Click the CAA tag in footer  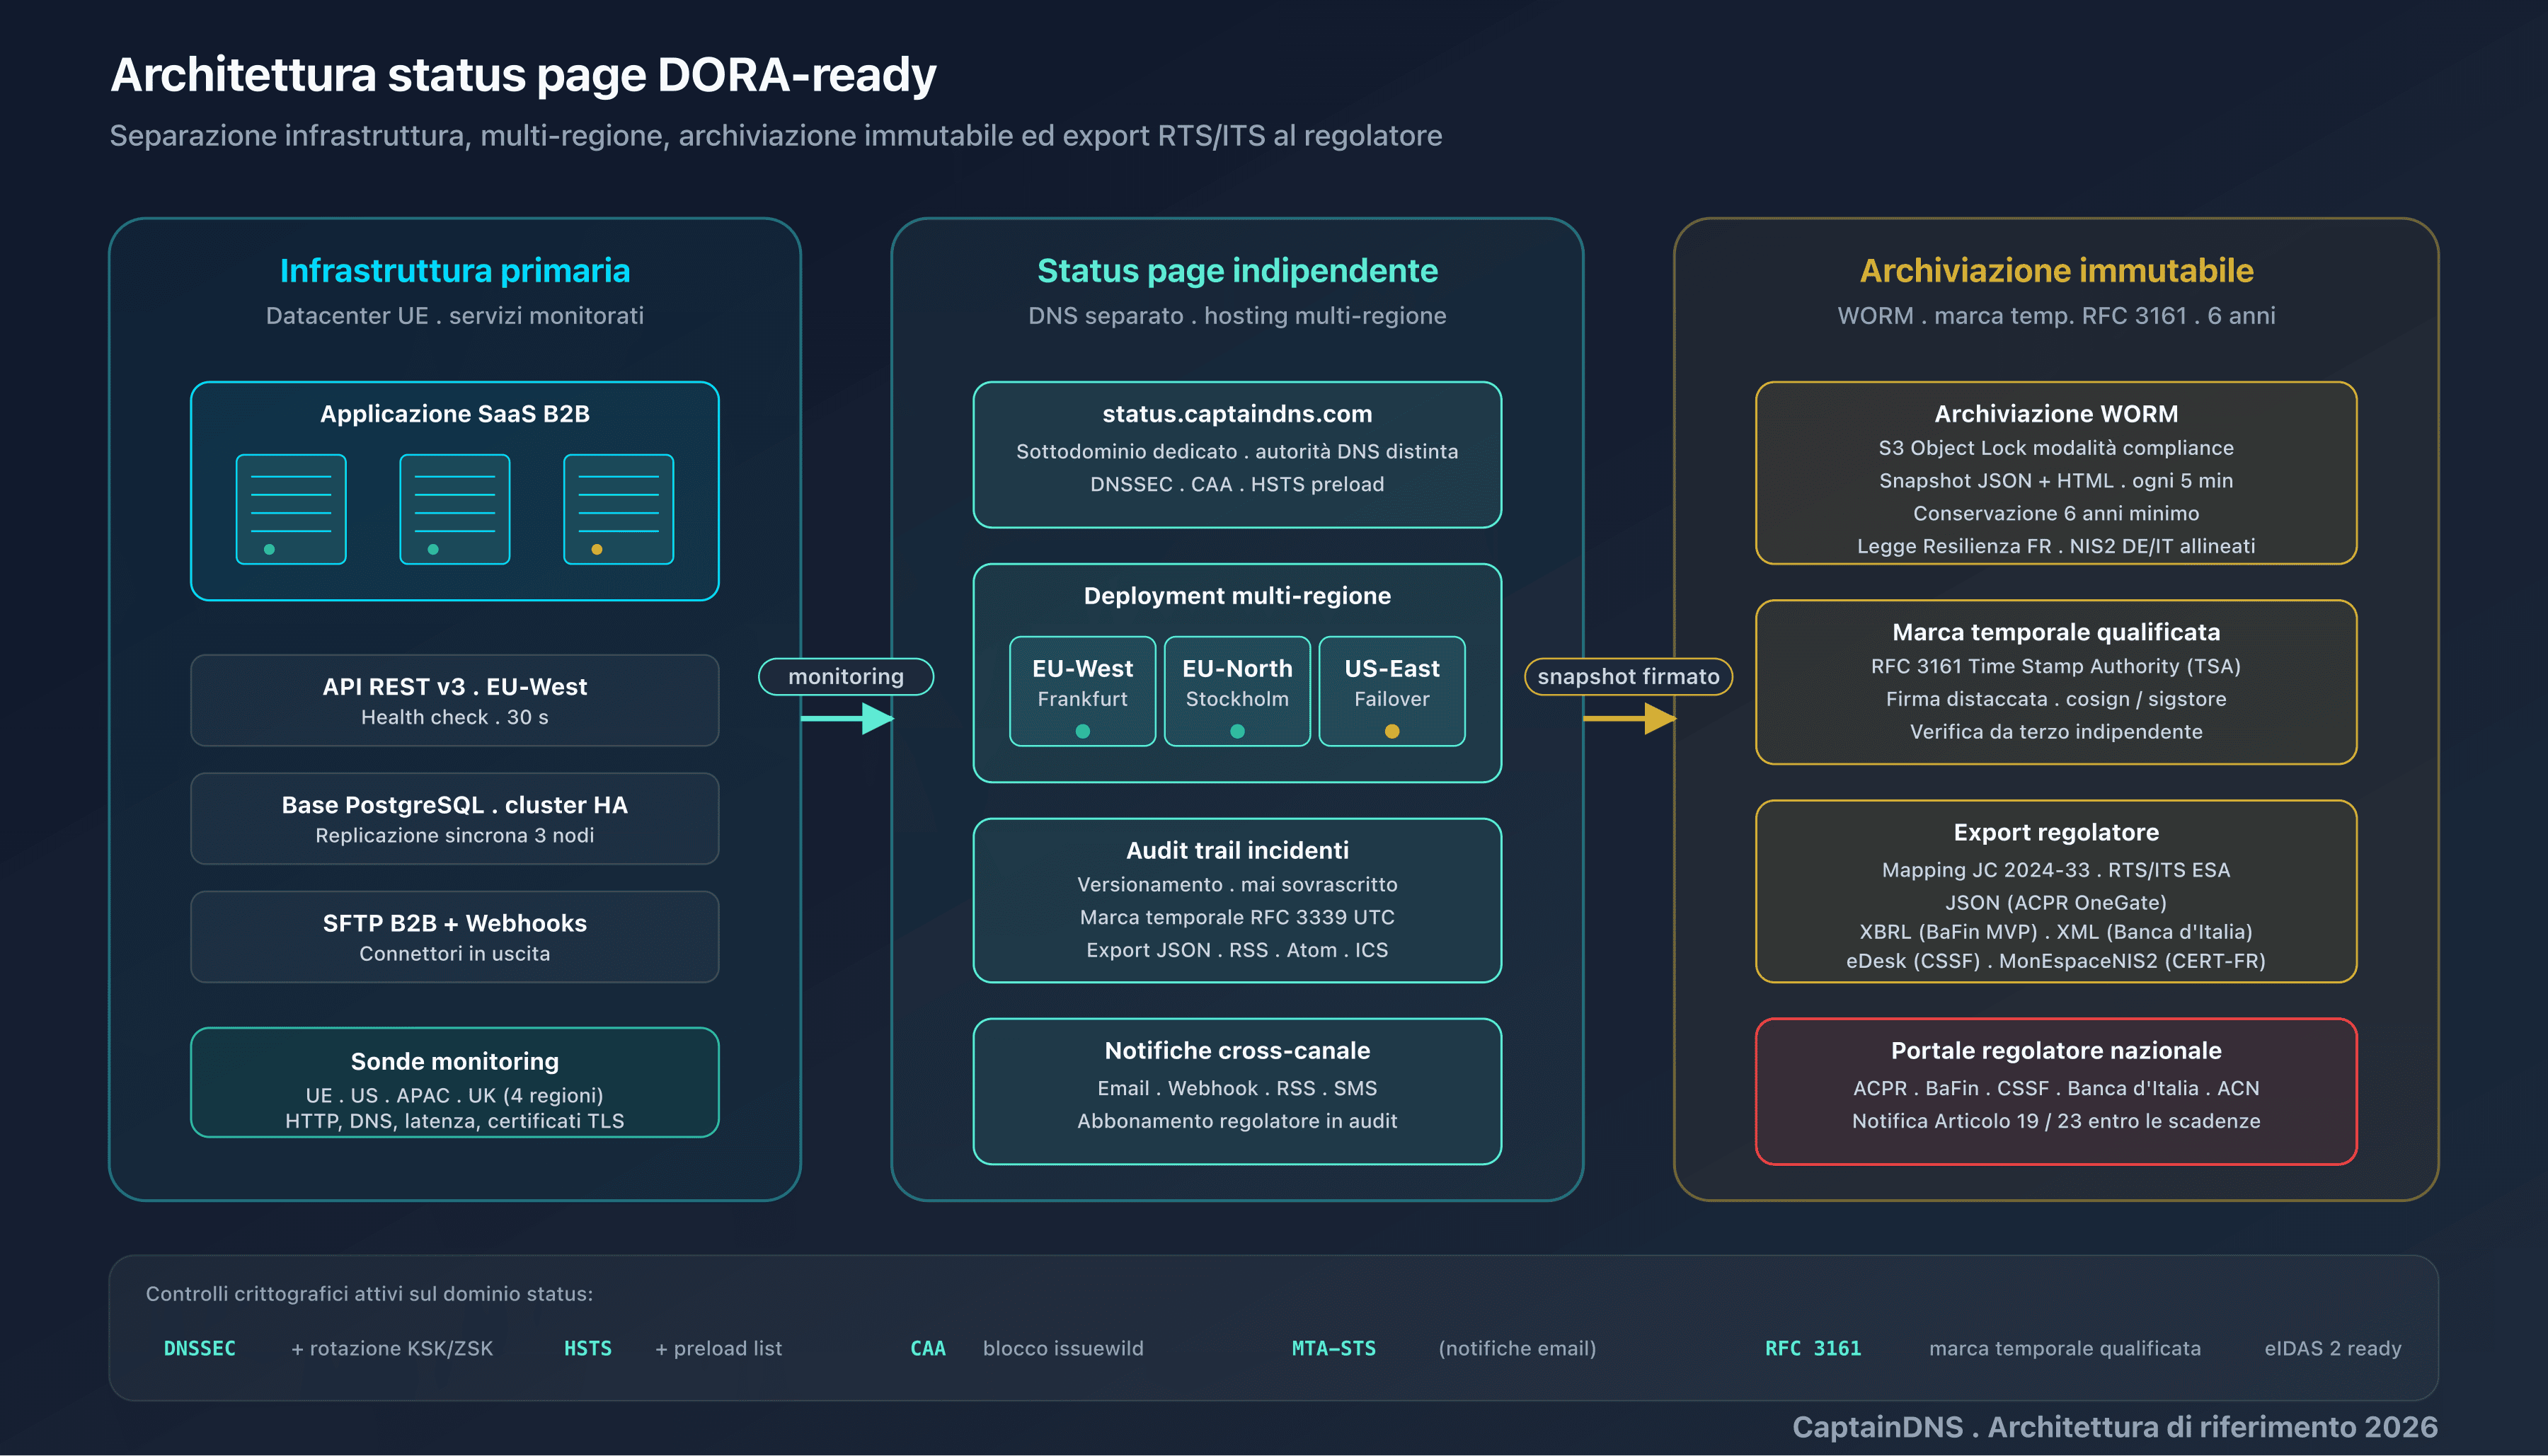click(x=929, y=1348)
